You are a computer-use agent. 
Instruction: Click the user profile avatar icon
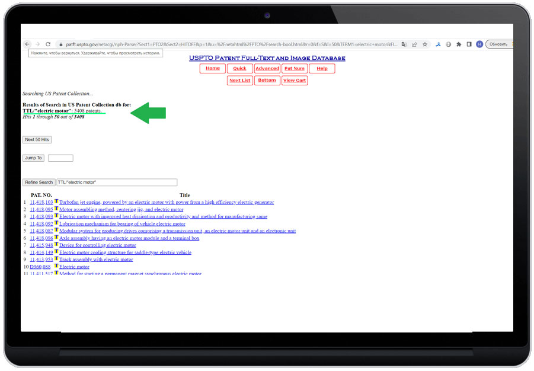coord(479,44)
